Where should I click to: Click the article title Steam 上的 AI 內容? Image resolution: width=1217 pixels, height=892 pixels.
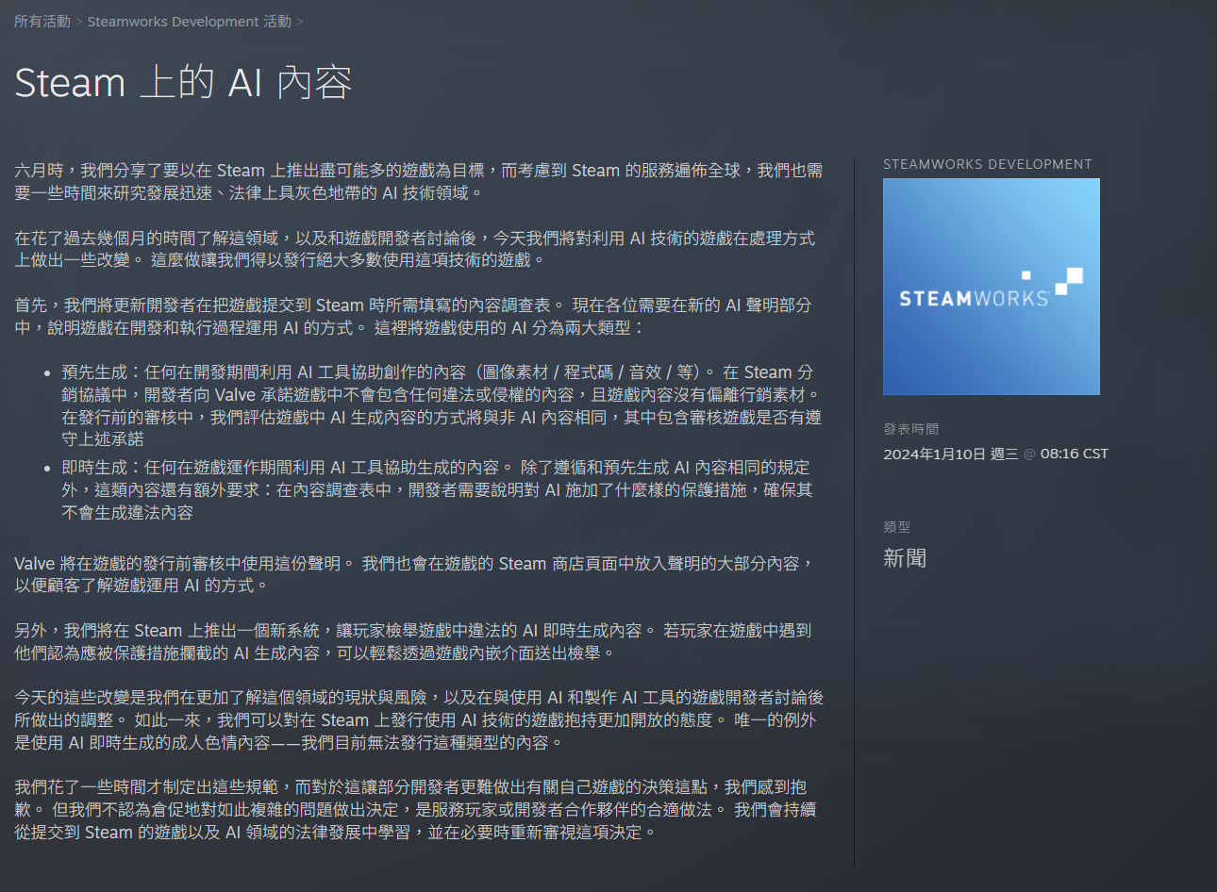coord(183,83)
